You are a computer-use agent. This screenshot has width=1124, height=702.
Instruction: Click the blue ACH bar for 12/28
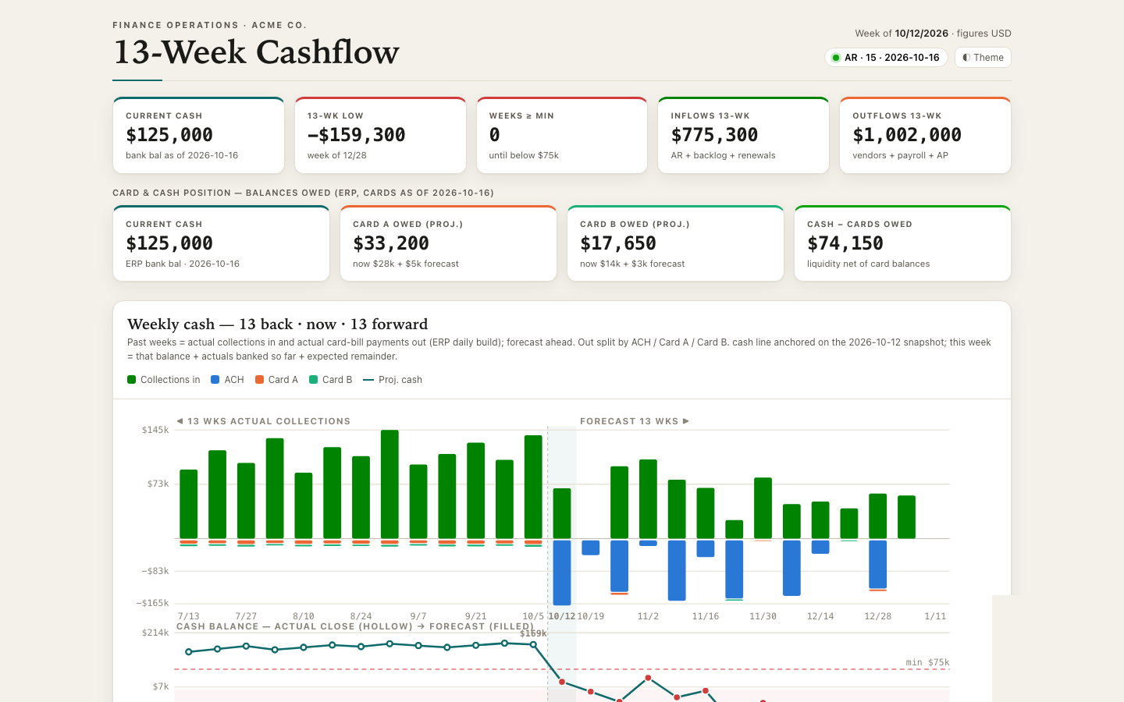877,564
